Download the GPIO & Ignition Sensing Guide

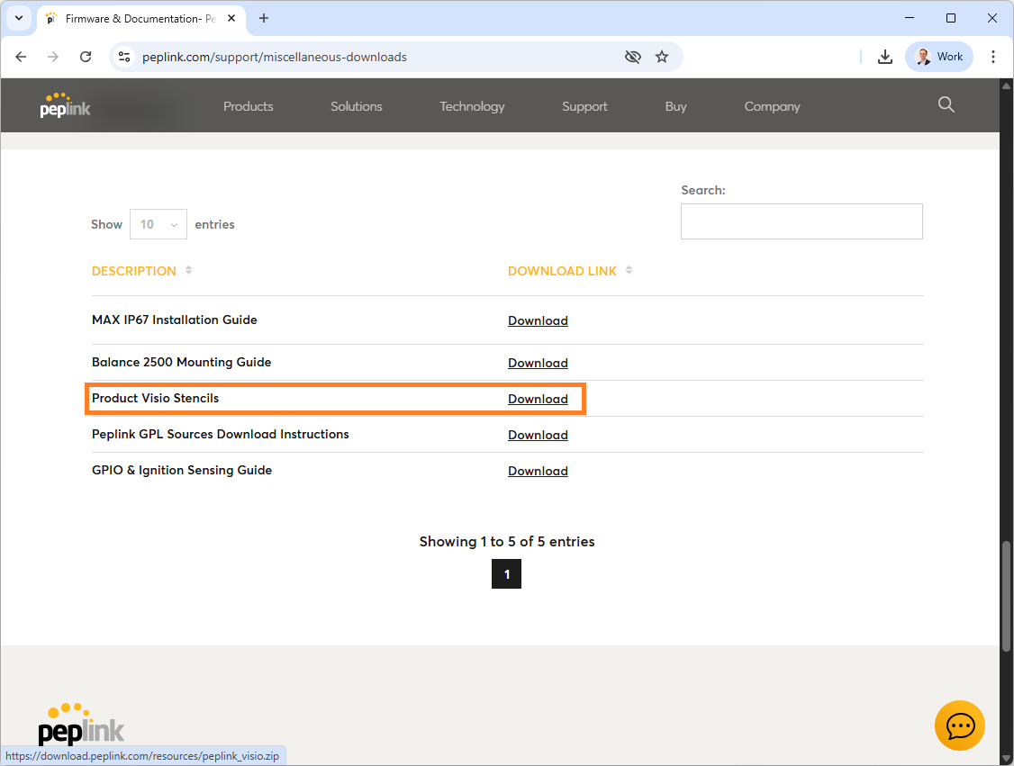pyautogui.click(x=538, y=471)
